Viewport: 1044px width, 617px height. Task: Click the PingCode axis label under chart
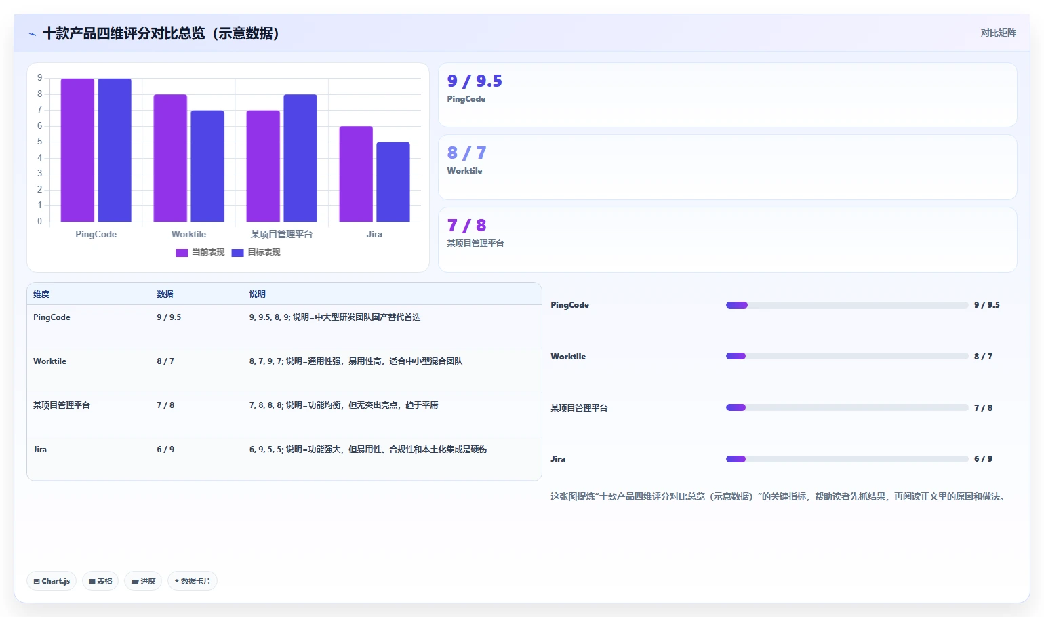(x=96, y=234)
